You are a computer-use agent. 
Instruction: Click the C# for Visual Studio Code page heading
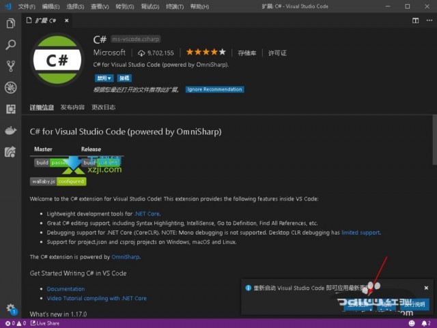(x=126, y=132)
